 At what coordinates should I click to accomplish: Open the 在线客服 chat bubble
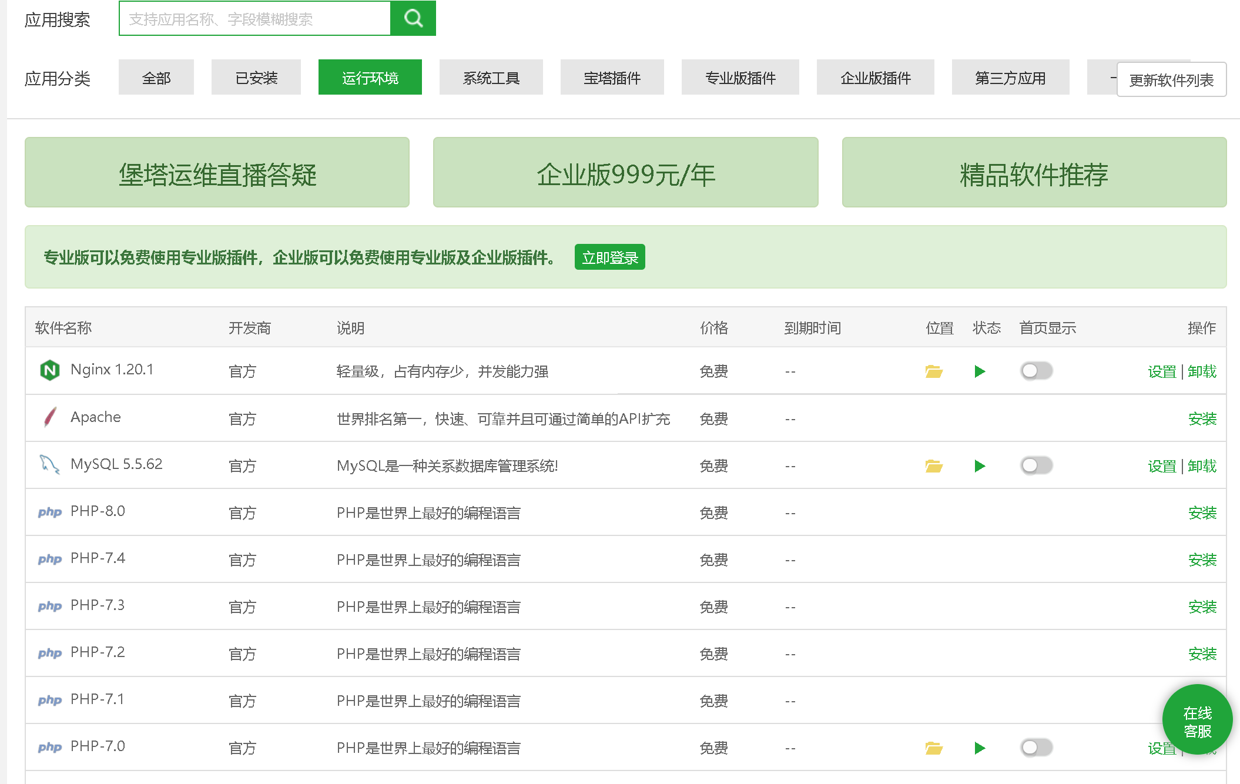tap(1197, 719)
